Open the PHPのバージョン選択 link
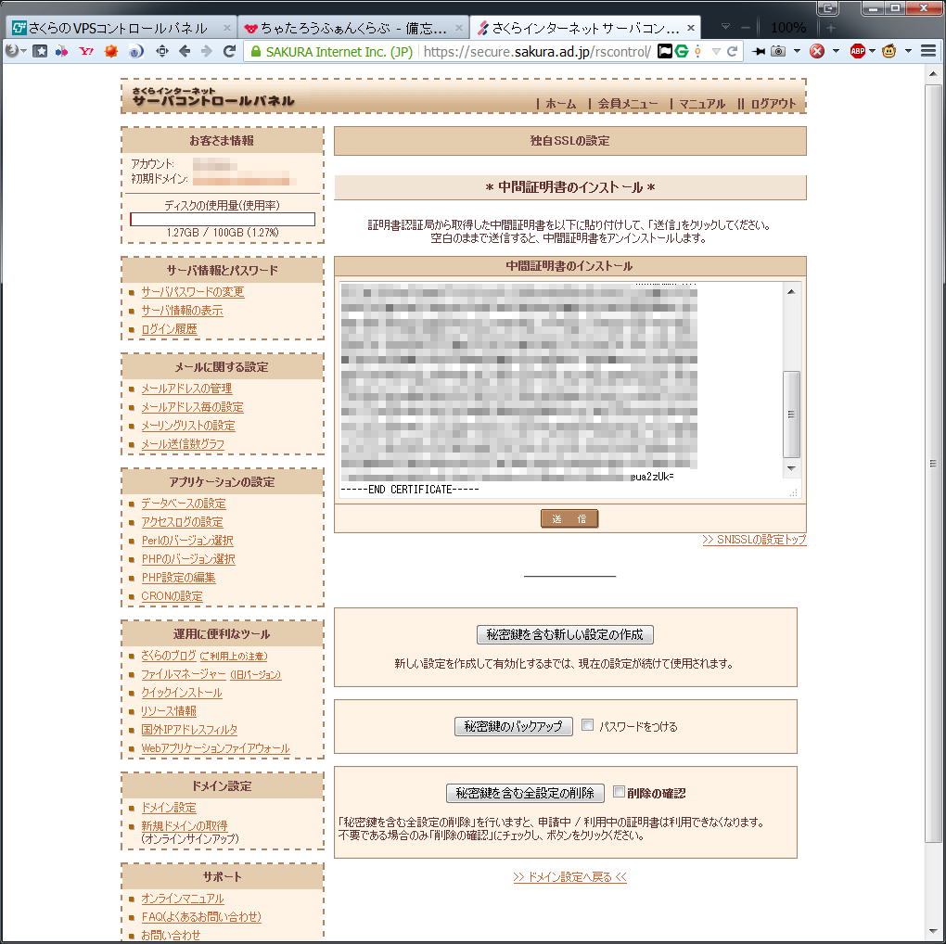This screenshot has width=946, height=944. pyautogui.click(x=188, y=559)
